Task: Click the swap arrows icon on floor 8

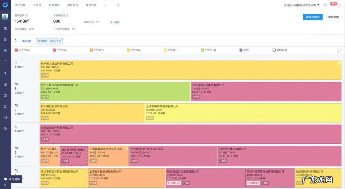Action: [17, 84]
